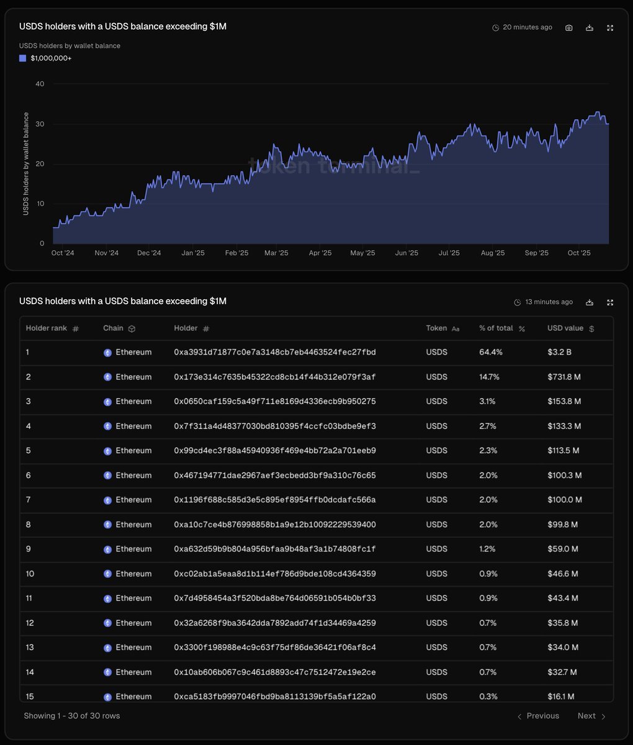Click Ethereum icon in rank 3 row
Image resolution: width=633 pixels, height=745 pixels.
coord(107,402)
